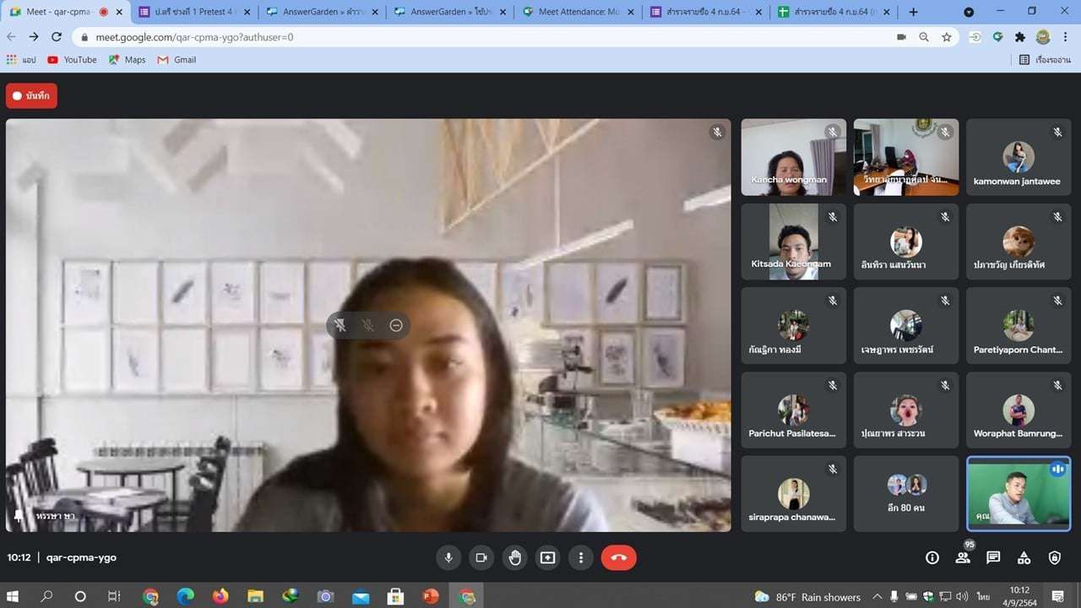Image resolution: width=1081 pixels, height=608 pixels.
Task: Show the participants list with 95 badge
Action: [963, 557]
